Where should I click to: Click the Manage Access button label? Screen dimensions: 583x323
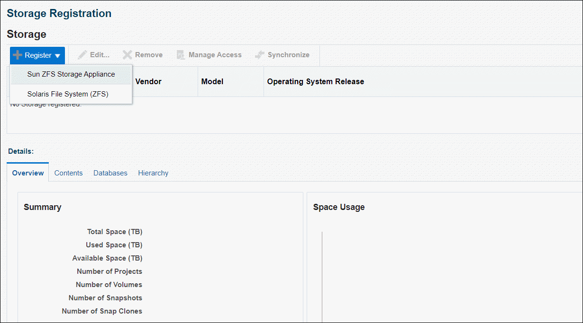coord(215,55)
